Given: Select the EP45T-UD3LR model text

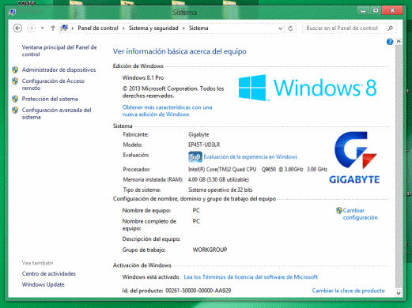Looking at the screenshot, I should pyautogui.click(x=204, y=145).
